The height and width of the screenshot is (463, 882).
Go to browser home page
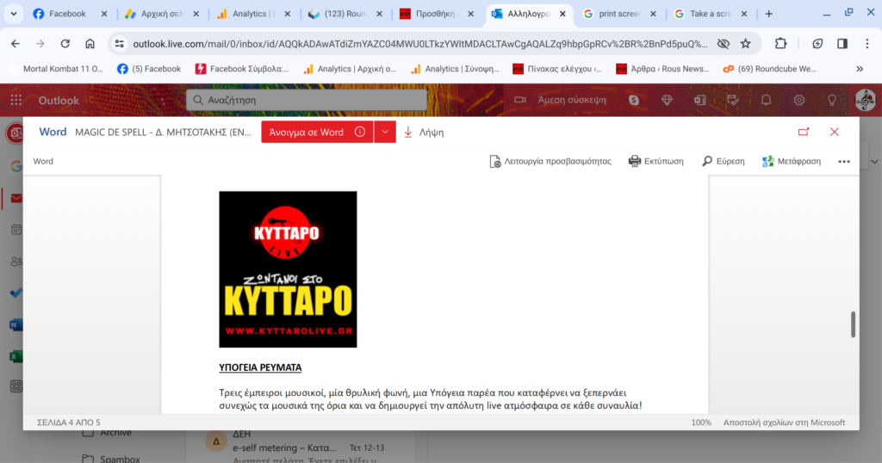pos(90,44)
